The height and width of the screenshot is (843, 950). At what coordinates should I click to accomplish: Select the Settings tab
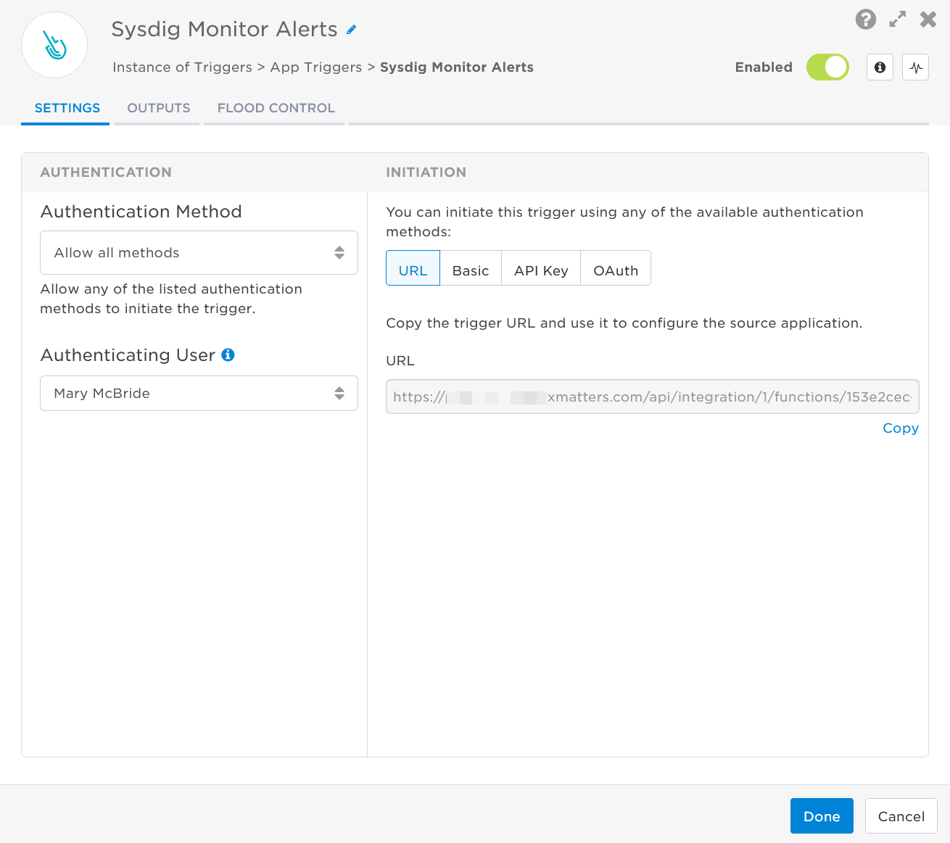(x=67, y=108)
